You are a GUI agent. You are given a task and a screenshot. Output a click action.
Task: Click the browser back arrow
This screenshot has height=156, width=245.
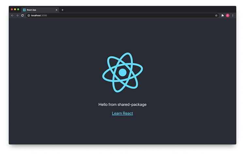[12, 15]
